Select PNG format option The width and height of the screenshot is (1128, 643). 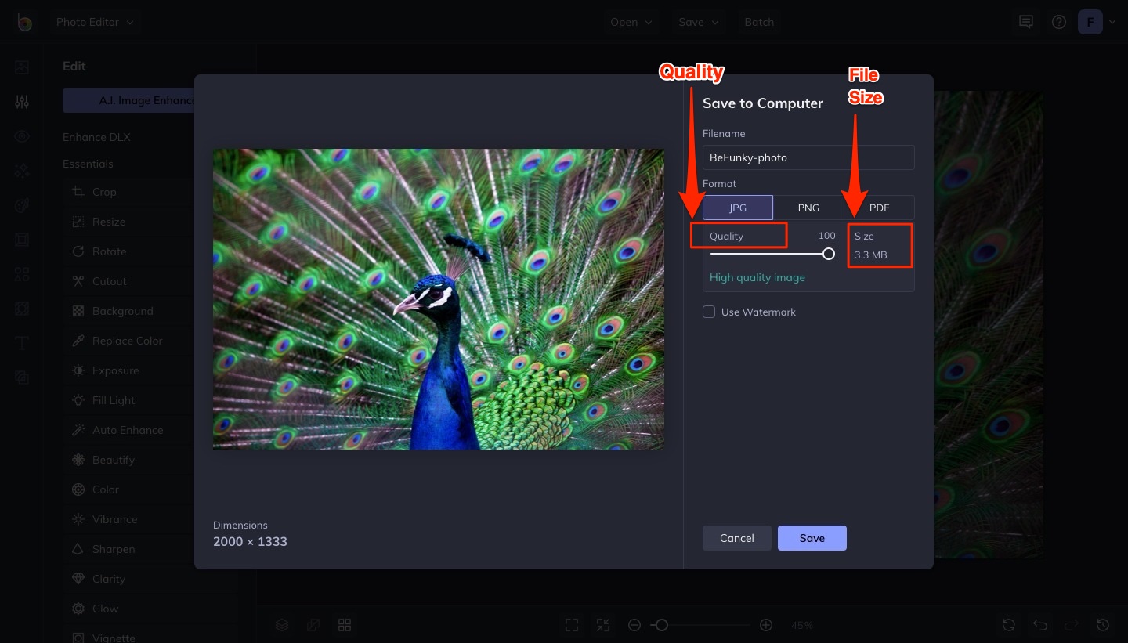point(808,208)
